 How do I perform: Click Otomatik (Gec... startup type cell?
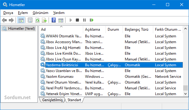[x=138, y=77]
